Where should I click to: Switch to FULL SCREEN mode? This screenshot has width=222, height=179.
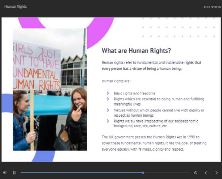click(212, 7)
